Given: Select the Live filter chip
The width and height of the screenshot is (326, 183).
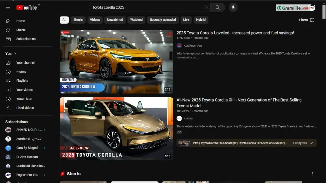Looking at the screenshot, I should pos(186,20).
